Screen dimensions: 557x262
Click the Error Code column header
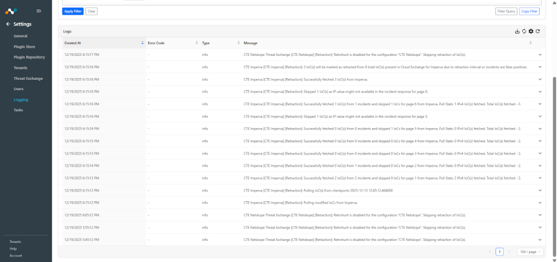(x=172, y=43)
